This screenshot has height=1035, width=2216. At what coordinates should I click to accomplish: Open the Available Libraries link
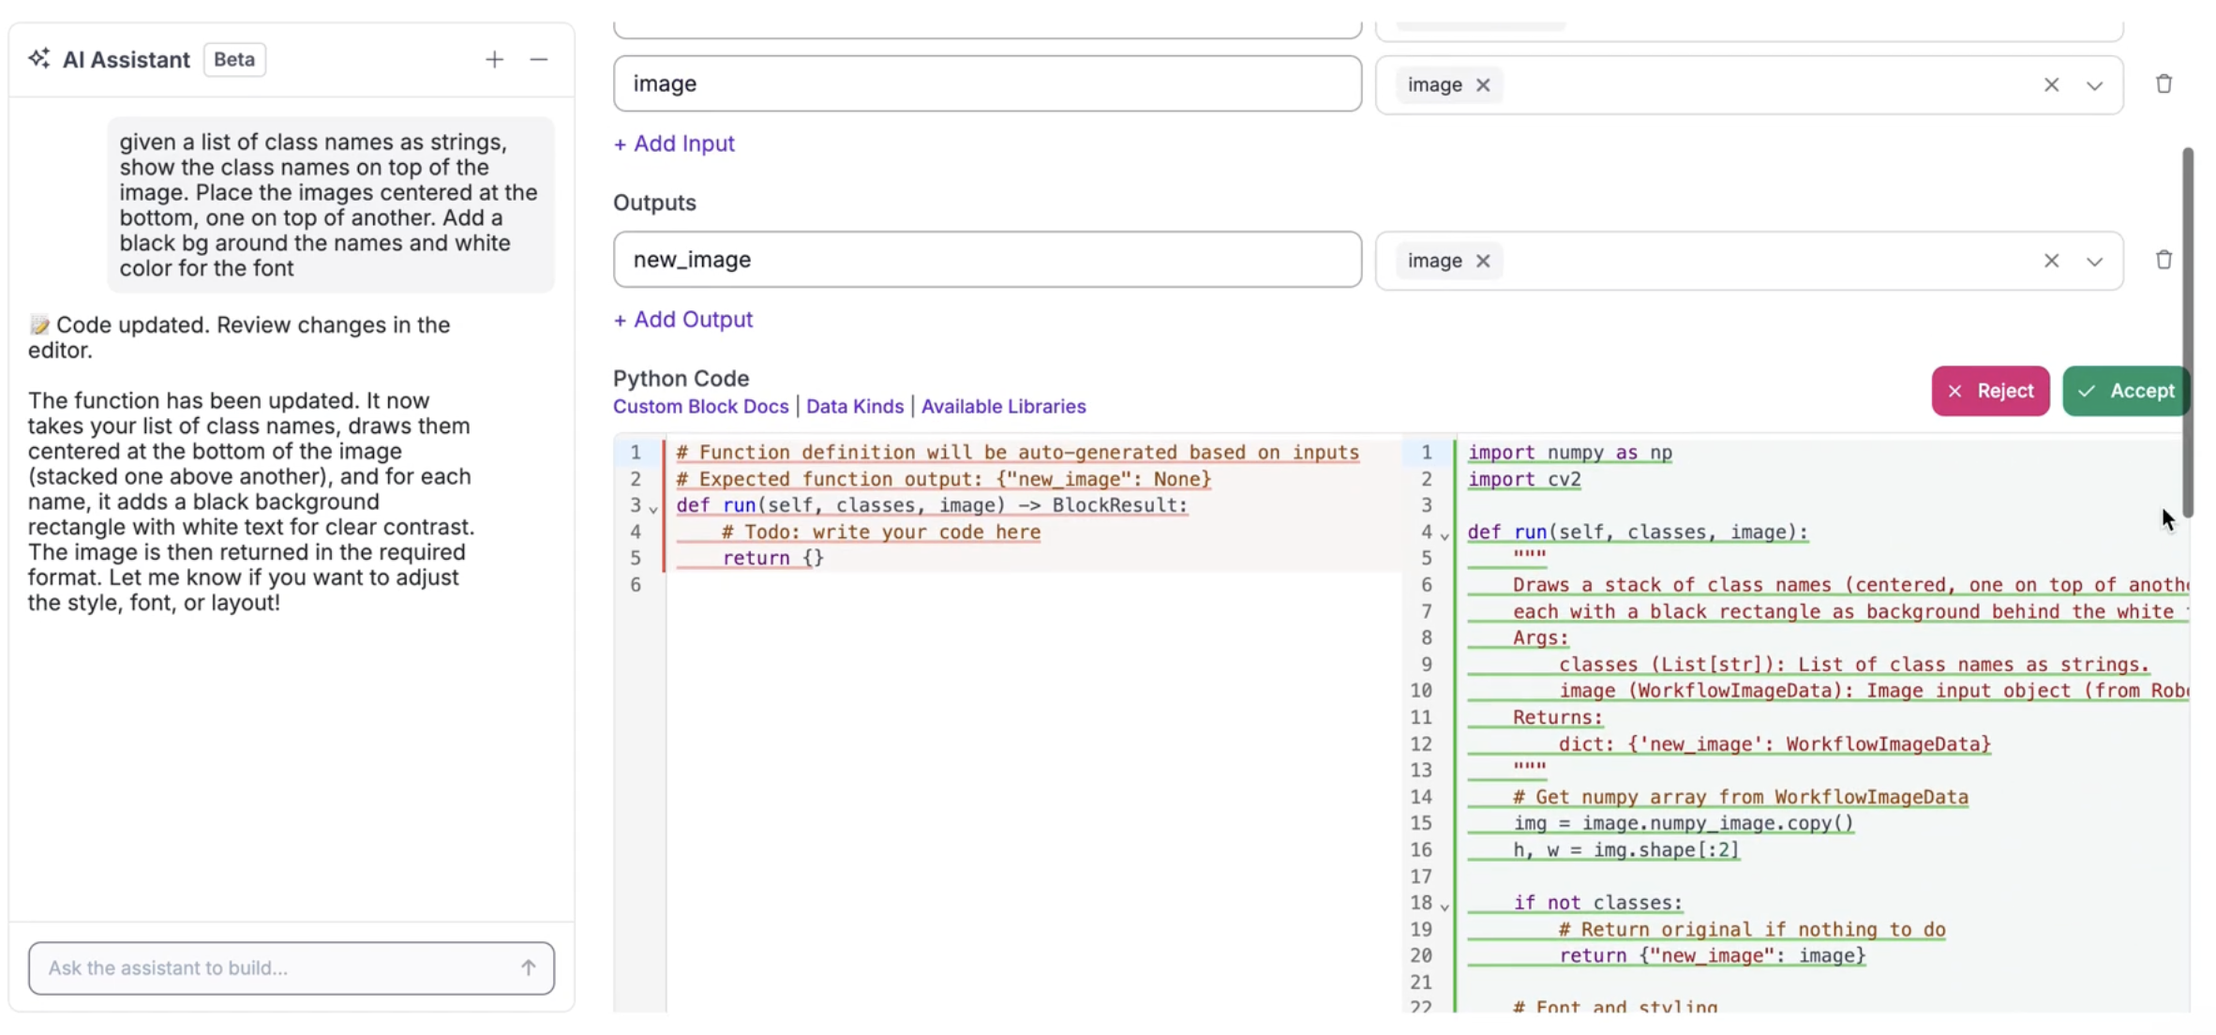click(x=1003, y=406)
